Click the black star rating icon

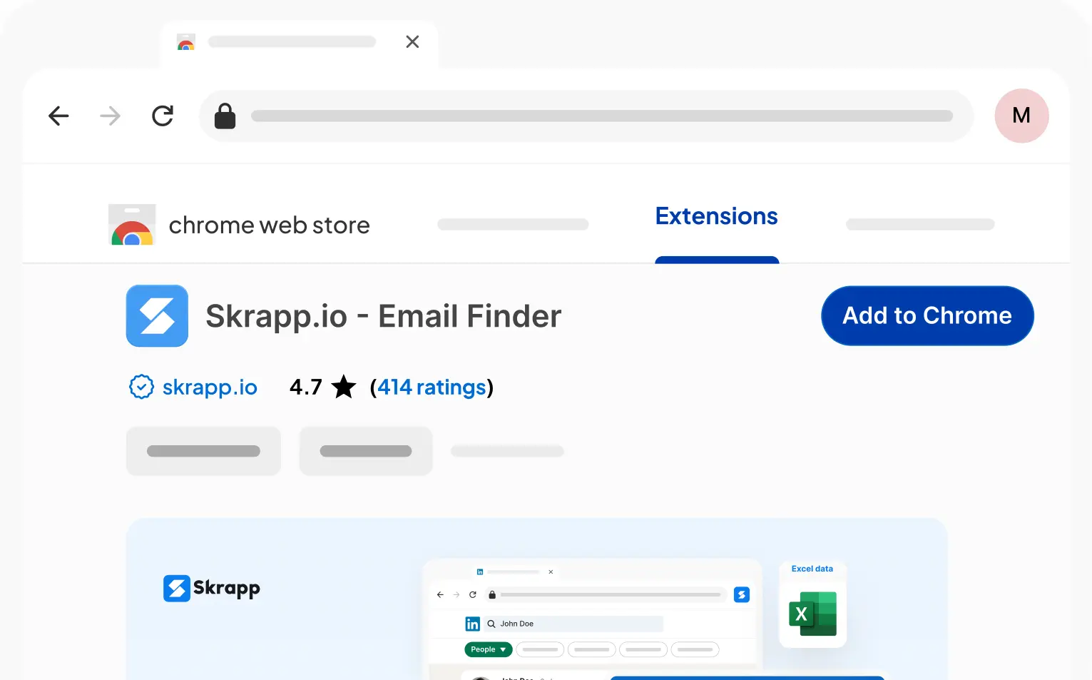click(x=343, y=386)
